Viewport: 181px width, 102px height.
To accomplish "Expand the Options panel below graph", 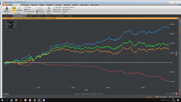I will coord(6,94).
